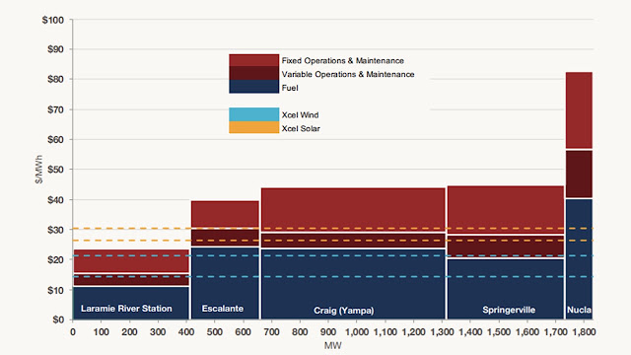Click the '1,200' x-axis tick label

(414, 332)
